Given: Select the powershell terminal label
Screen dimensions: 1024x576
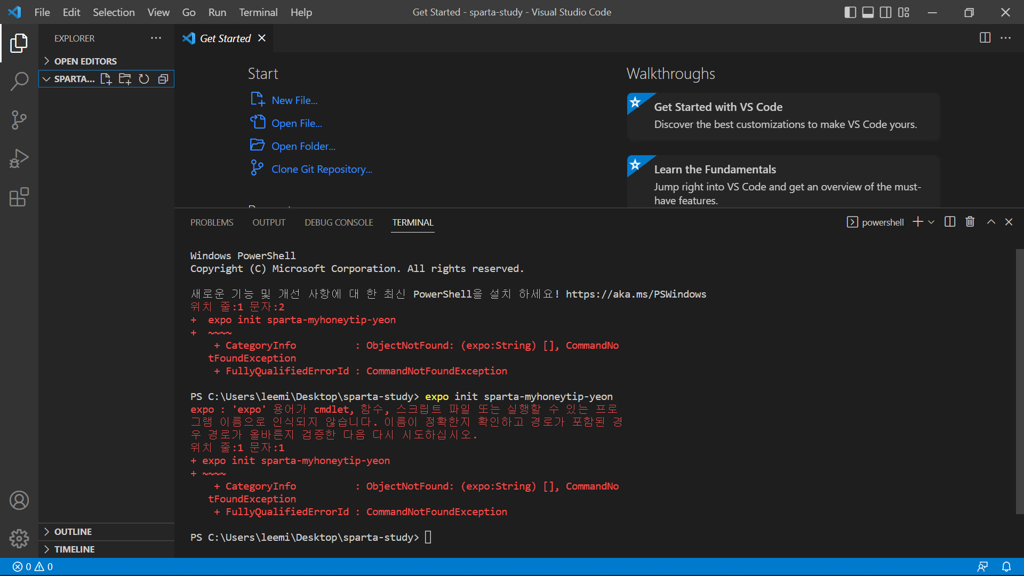Looking at the screenshot, I should (875, 222).
